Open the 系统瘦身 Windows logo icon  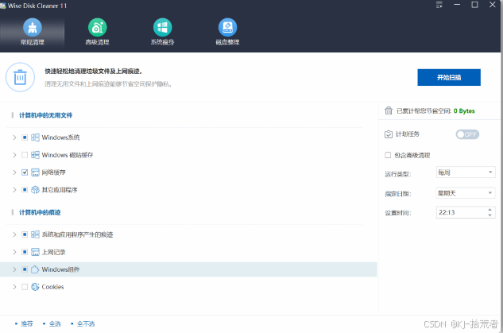(163, 28)
